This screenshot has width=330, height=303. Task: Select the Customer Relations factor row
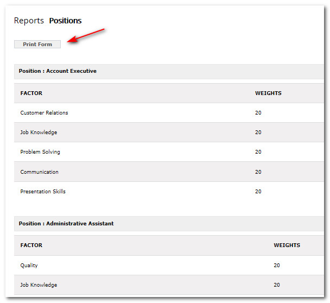tap(45, 113)
